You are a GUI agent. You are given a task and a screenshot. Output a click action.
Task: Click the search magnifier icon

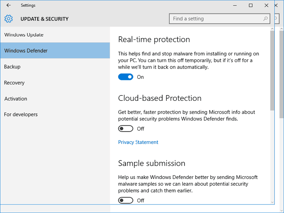tap(266, 18)
